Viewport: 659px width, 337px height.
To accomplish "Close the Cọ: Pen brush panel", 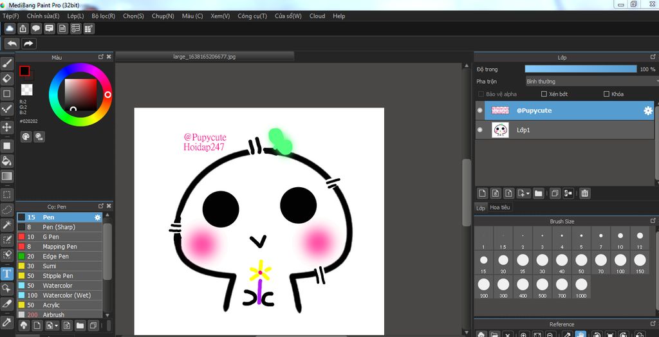I will click(109, 206).
